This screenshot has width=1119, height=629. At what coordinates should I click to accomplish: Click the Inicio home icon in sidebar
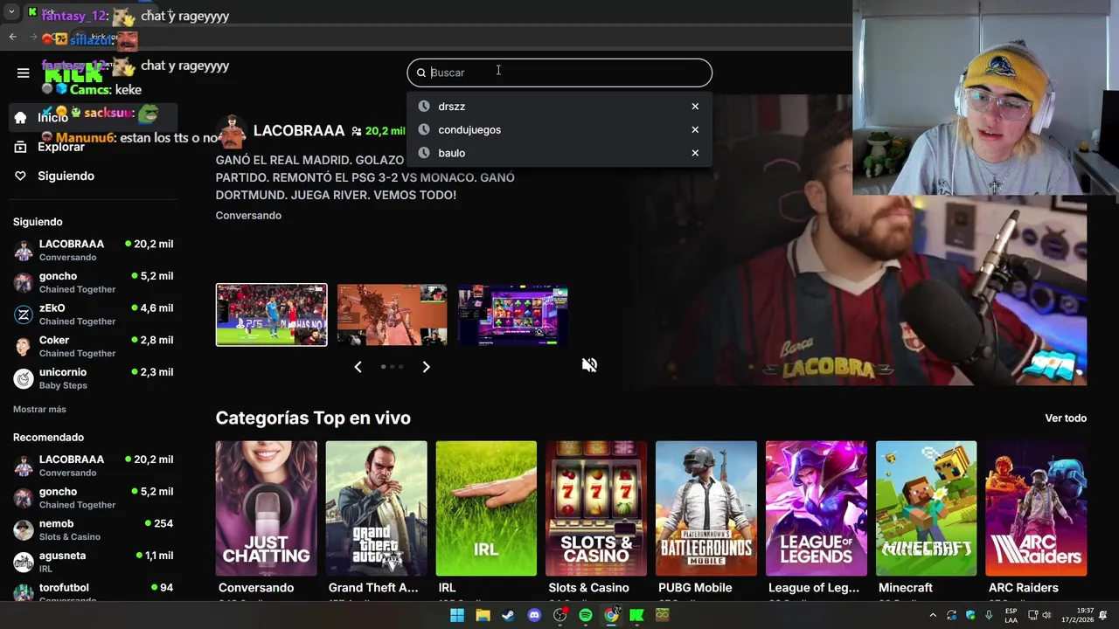coord(20,117)
